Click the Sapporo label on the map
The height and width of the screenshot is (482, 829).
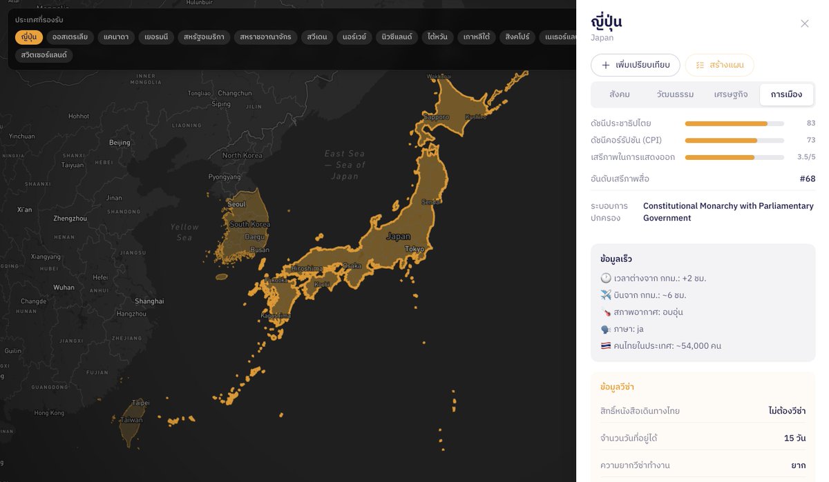coord(437,117)
